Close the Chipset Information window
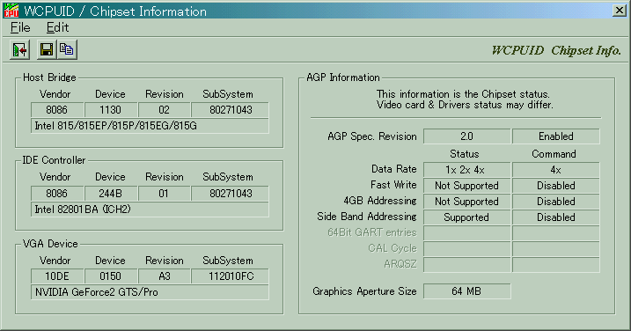Viewport: 631px width, 331px height. pos(619,10)
